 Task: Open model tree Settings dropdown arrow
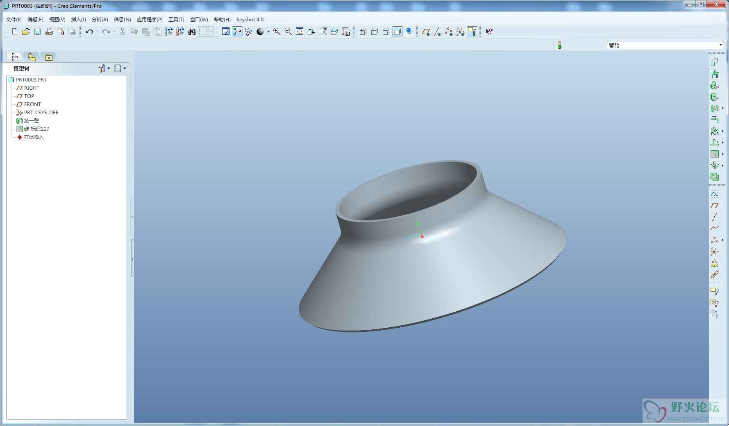coord(109,68)
